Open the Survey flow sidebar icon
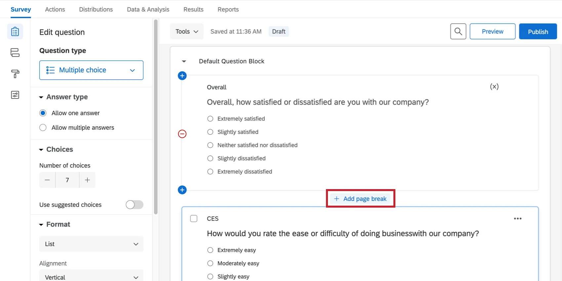The image size is (562, 281). click(15, 53)
